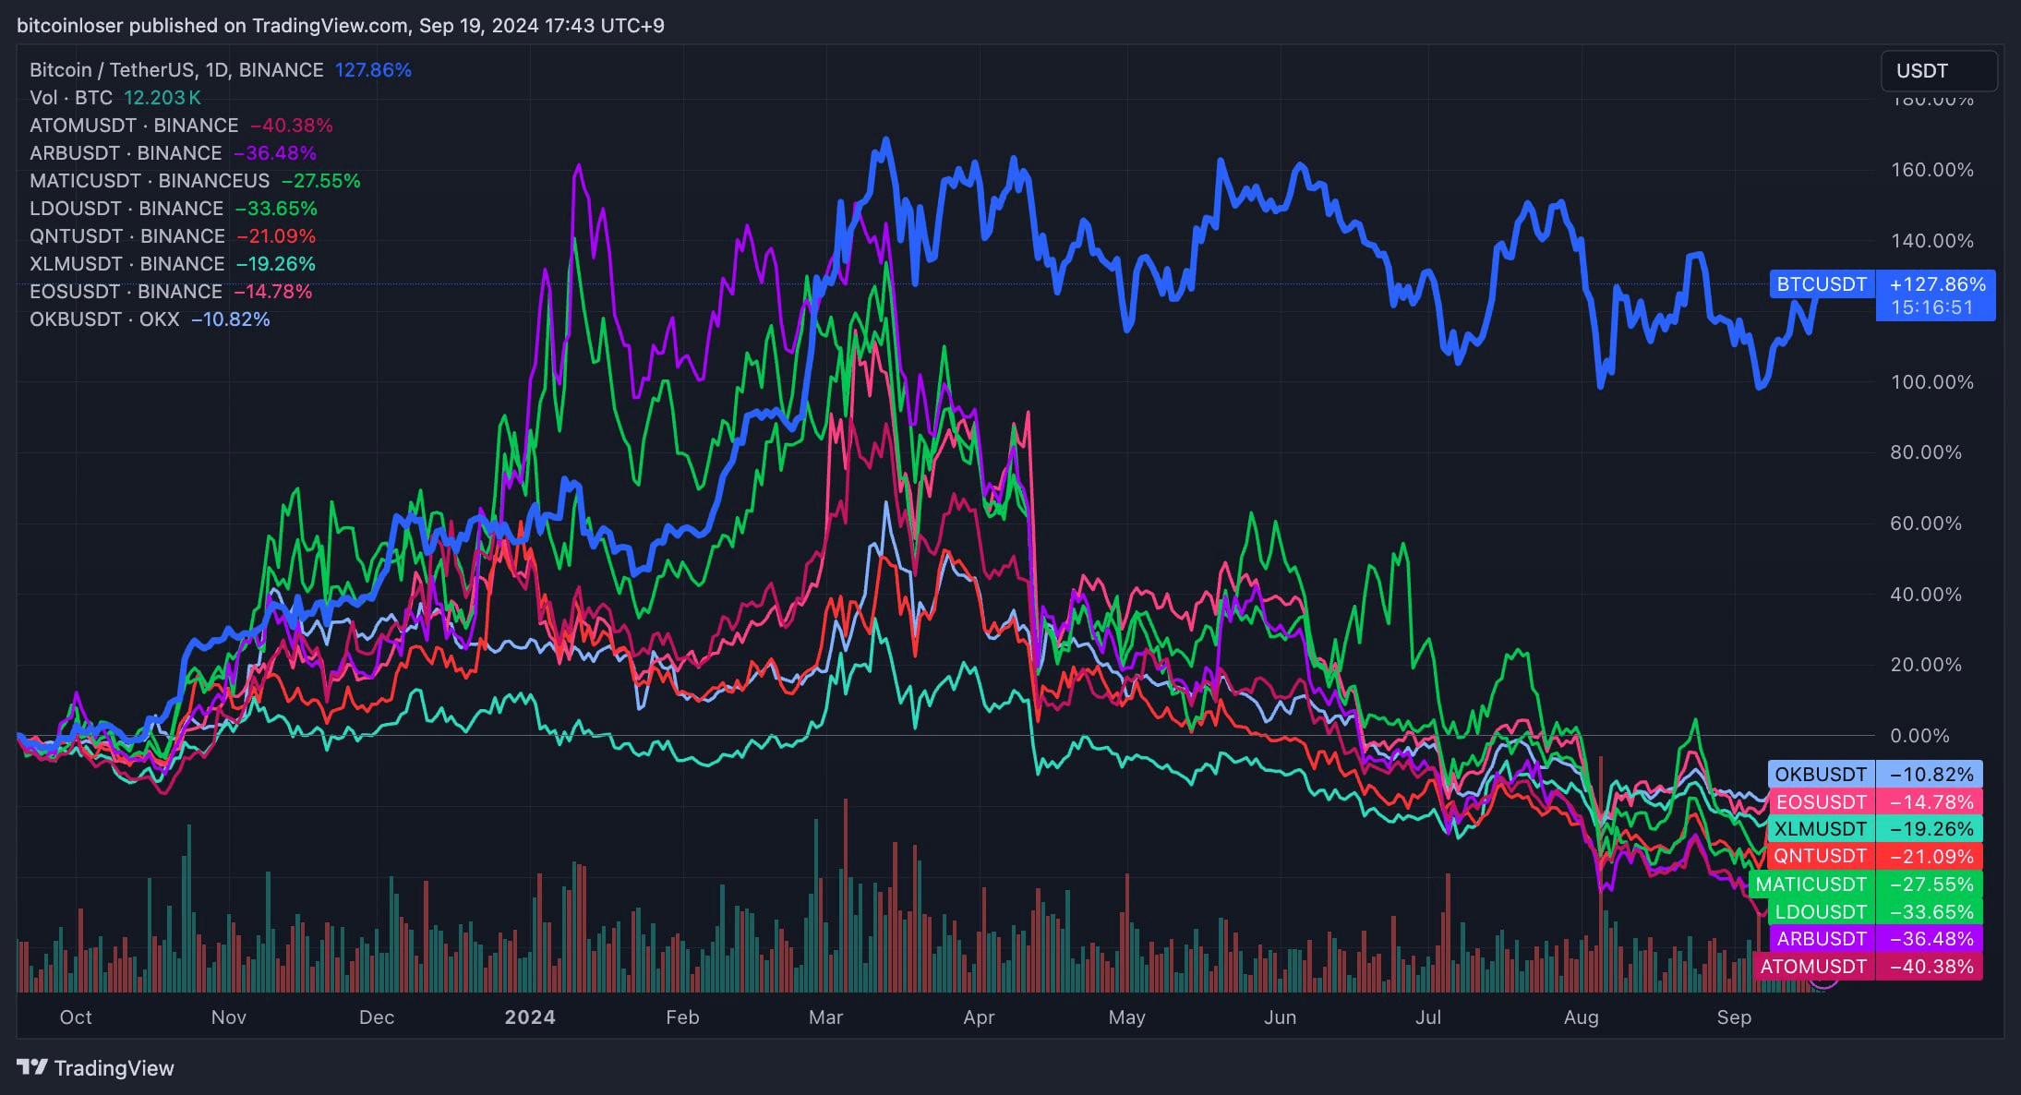Select the MATICUSDT price label tag
Screen dimensions: 2021x1095
[x=1866, y=884]
